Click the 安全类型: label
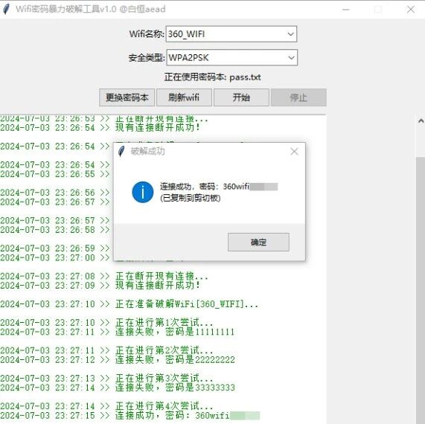 (x=147, y=57)
